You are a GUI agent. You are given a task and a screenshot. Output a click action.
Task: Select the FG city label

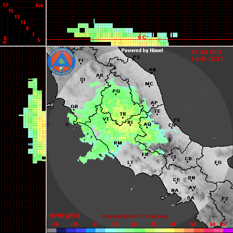218,163
